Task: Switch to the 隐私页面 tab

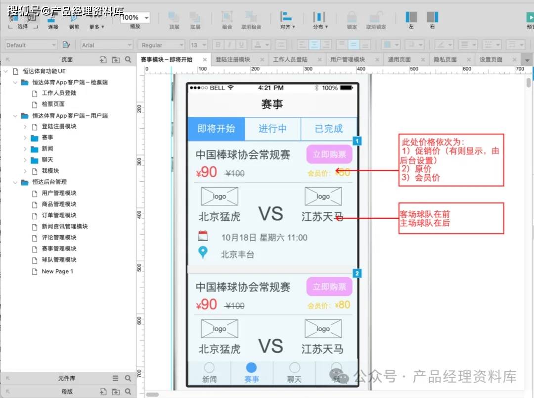Action: click(x=446, y=59)
